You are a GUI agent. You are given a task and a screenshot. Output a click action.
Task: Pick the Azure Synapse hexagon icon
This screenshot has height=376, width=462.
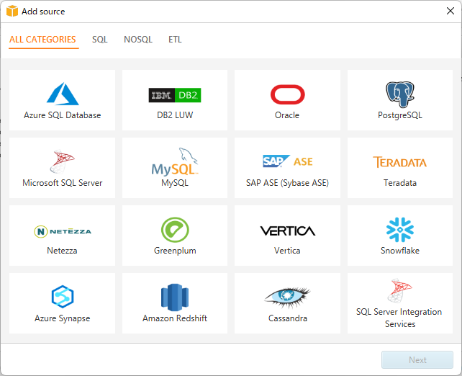[63, 297]
